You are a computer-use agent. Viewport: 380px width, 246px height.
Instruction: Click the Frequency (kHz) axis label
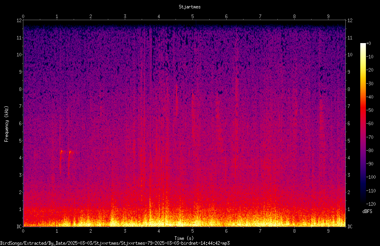(6, 124)
